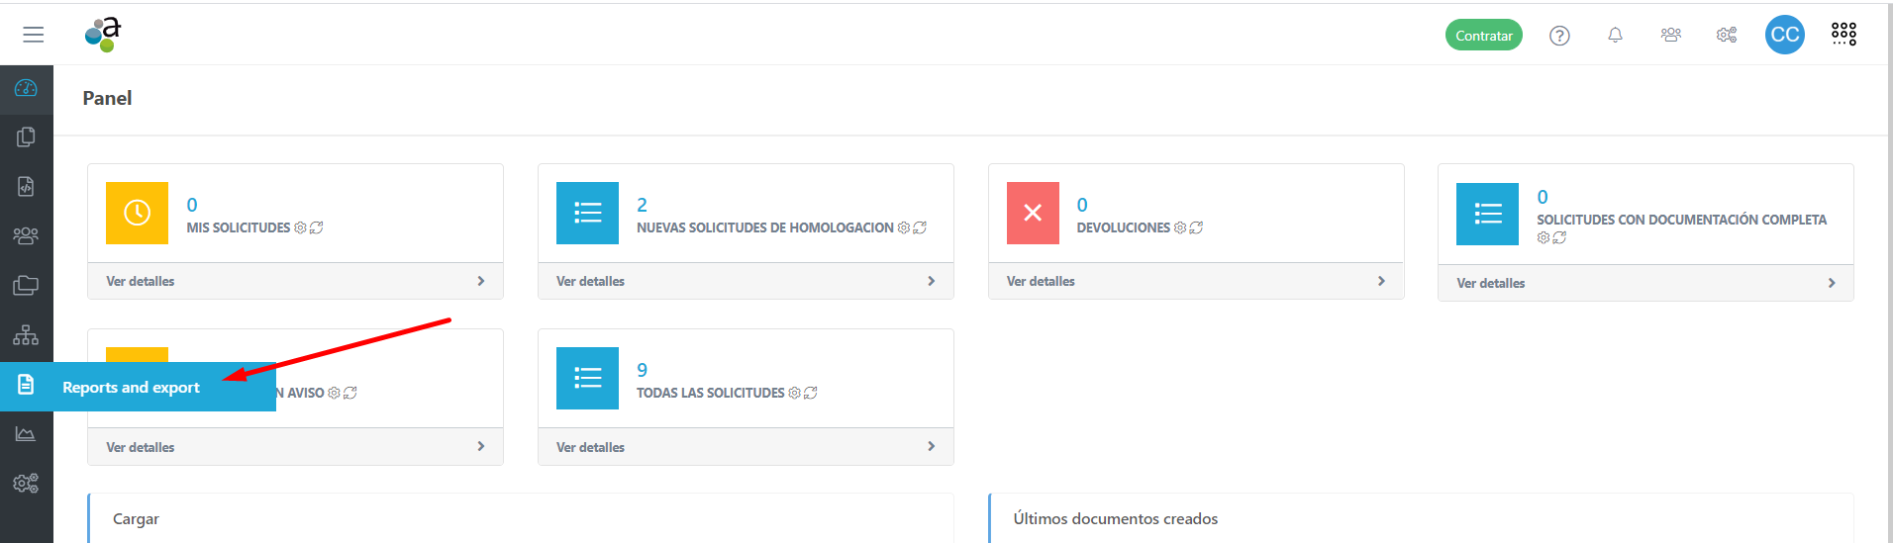The width and height of the screenshot is (1893, 543).
Task: Click the count 0 of Mis Solicitudes
Action: [192, 205]
